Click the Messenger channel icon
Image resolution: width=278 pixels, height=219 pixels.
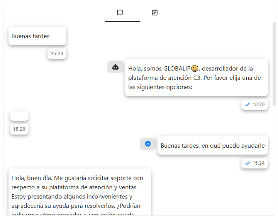148,144
